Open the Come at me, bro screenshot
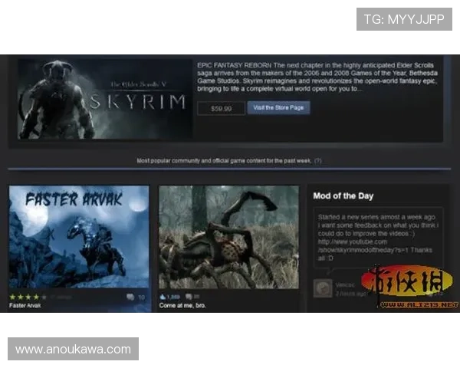 pyautogui.click(x=228, y=236)
